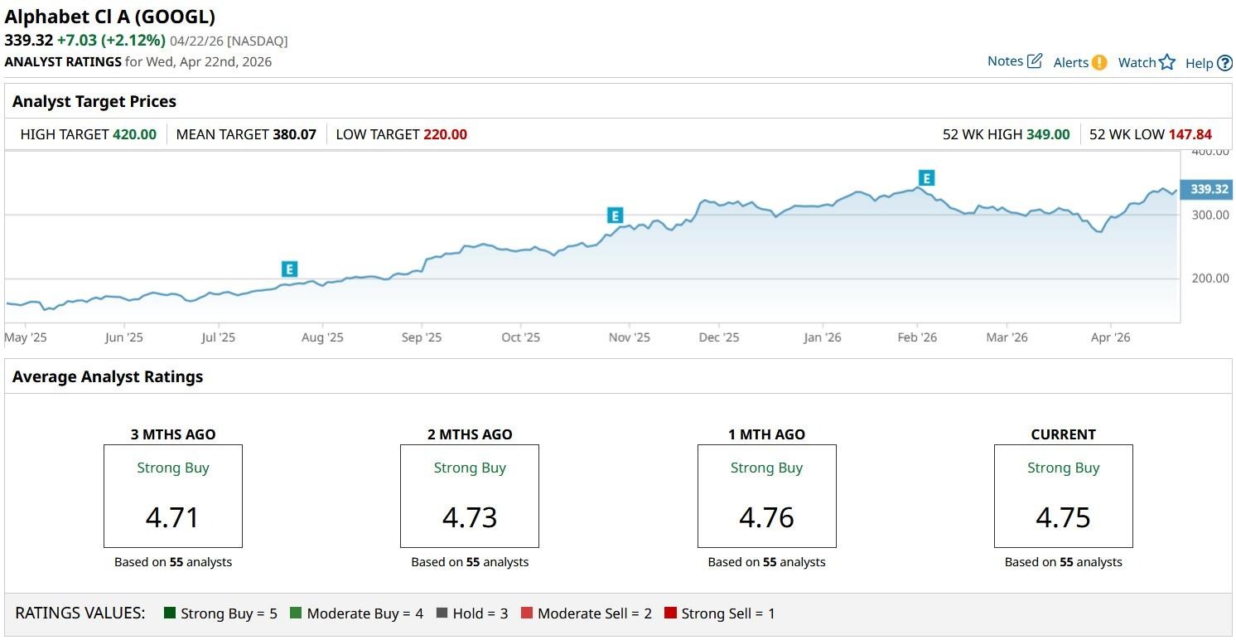Click the dark green Strong Buy swatch

[170, 613]
